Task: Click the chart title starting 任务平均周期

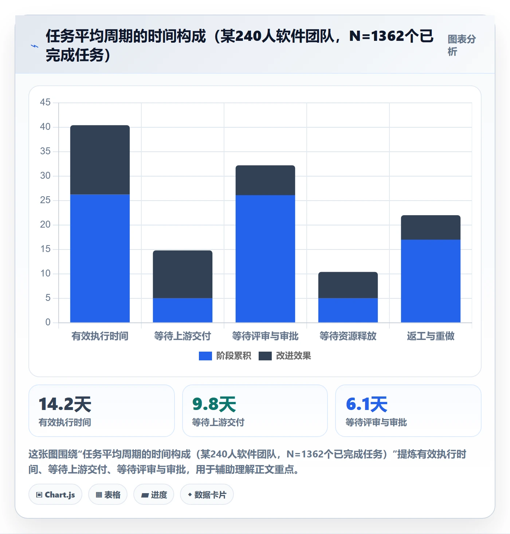Action: click(x=240, y=46)
